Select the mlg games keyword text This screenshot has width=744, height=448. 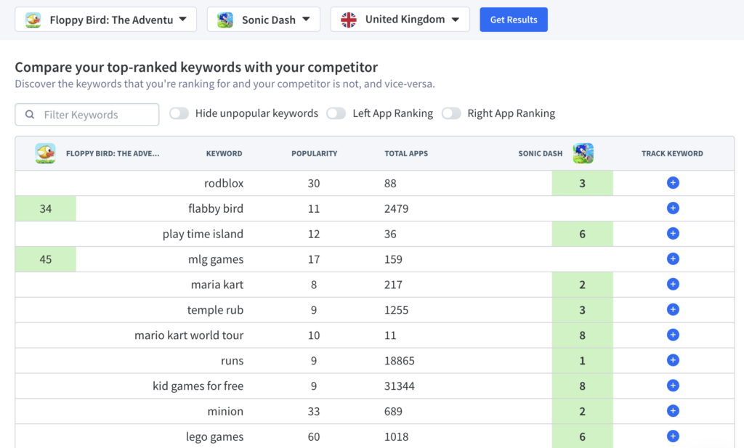215,259
